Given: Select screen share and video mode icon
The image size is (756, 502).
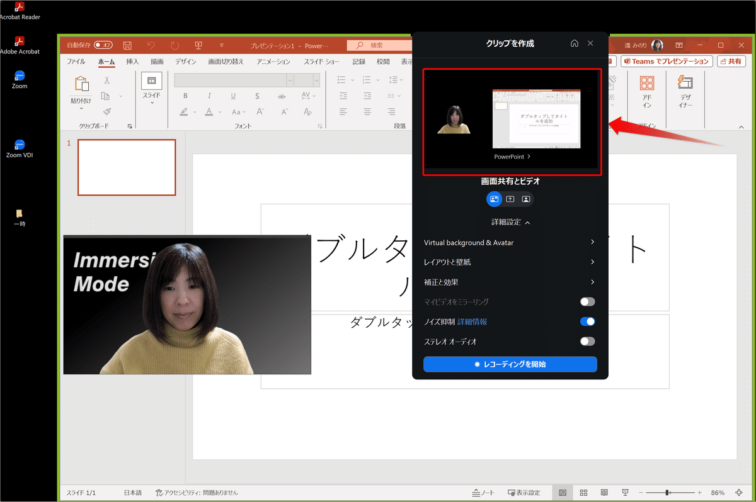Looking at the screenshot, I should 494,199.
